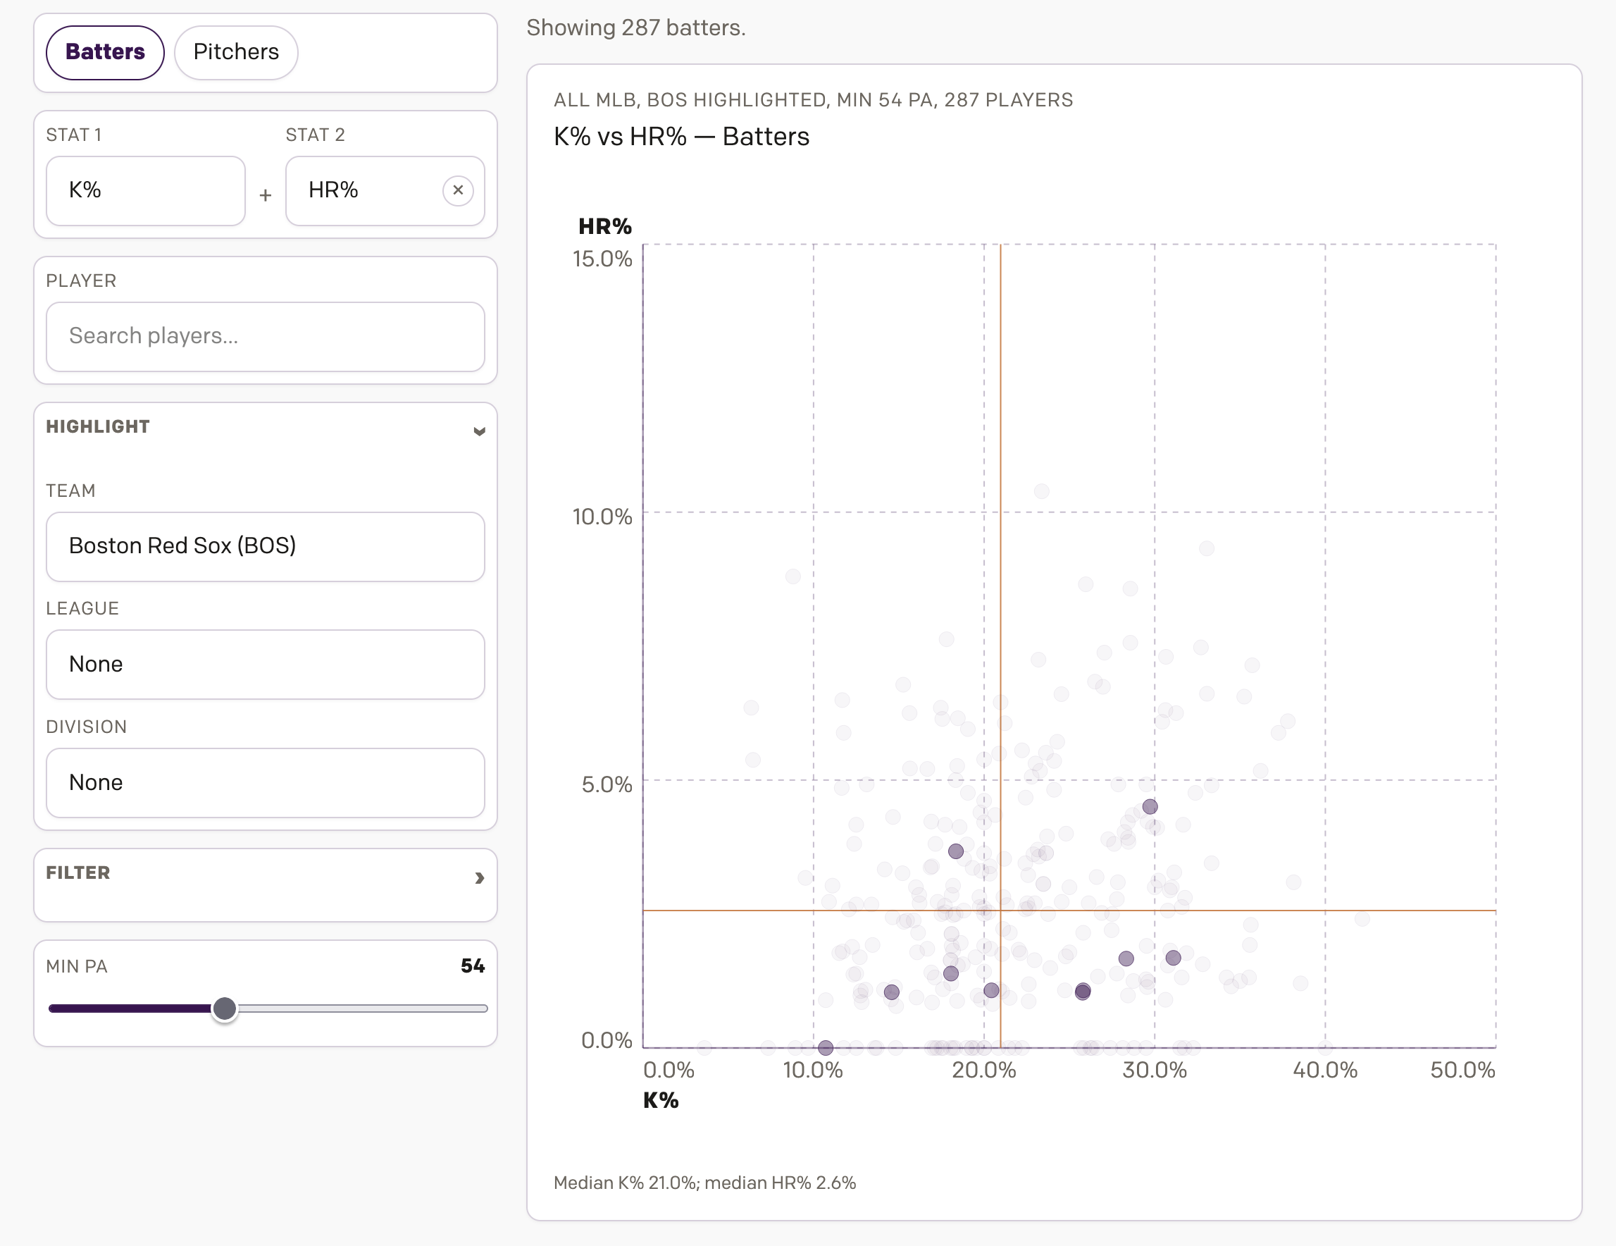Image resolution: width=1616 pixels, height=1246 pixels.
Task: Click the Highlight section header label
Action: 98,426
